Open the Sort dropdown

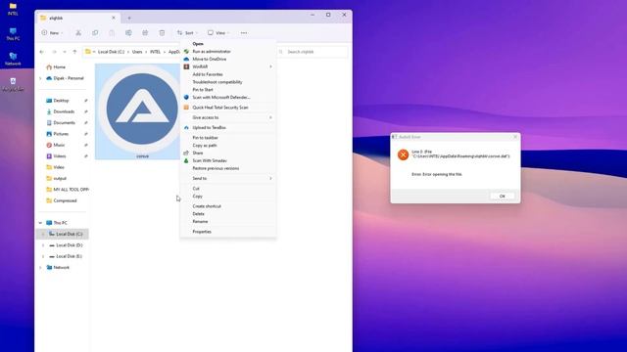187,32
